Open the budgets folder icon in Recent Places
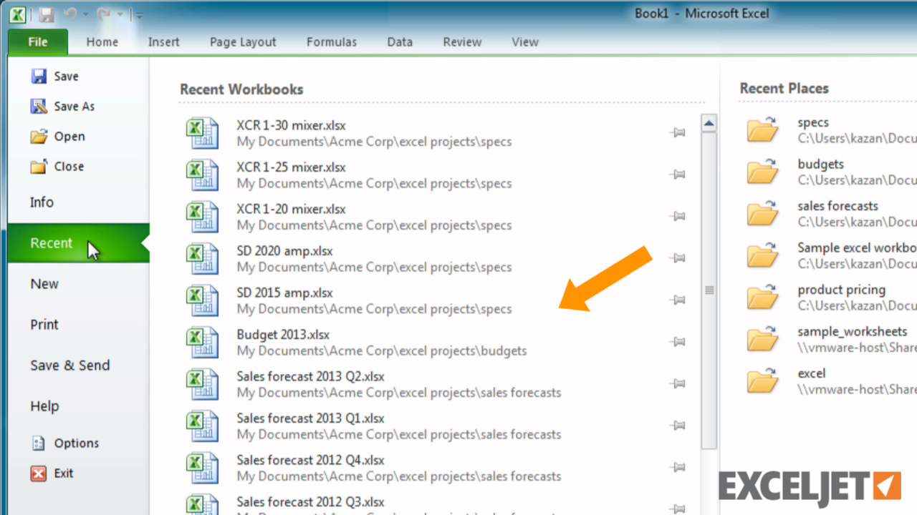917x515 pixels. point(763,172)
